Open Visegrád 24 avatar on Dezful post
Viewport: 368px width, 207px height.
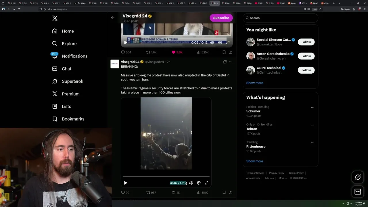(x=115, y=64)
